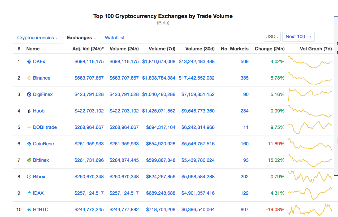The height and width of the screenshot is (217, 338).
Task: Open the Bitfinex exchange link
Action: click(x=41, y=160)
